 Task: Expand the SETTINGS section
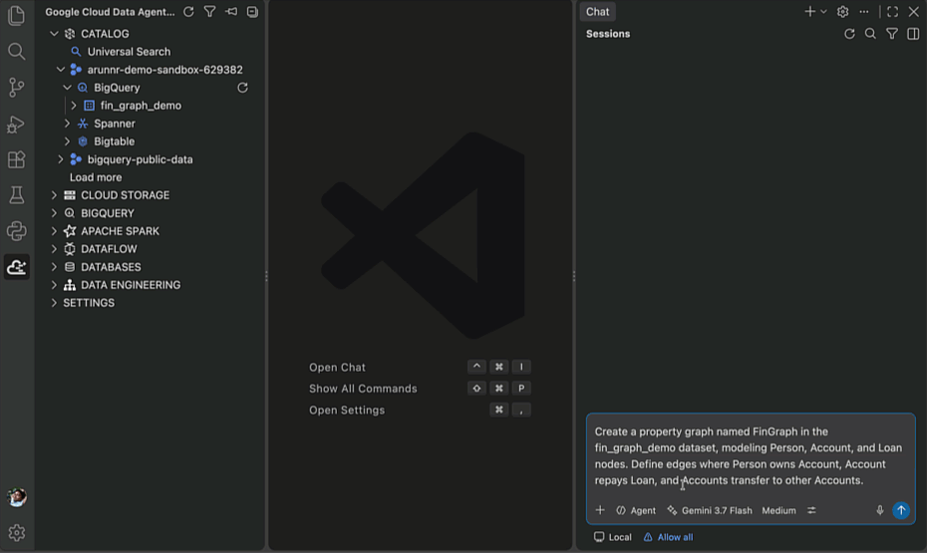[55, 303]
